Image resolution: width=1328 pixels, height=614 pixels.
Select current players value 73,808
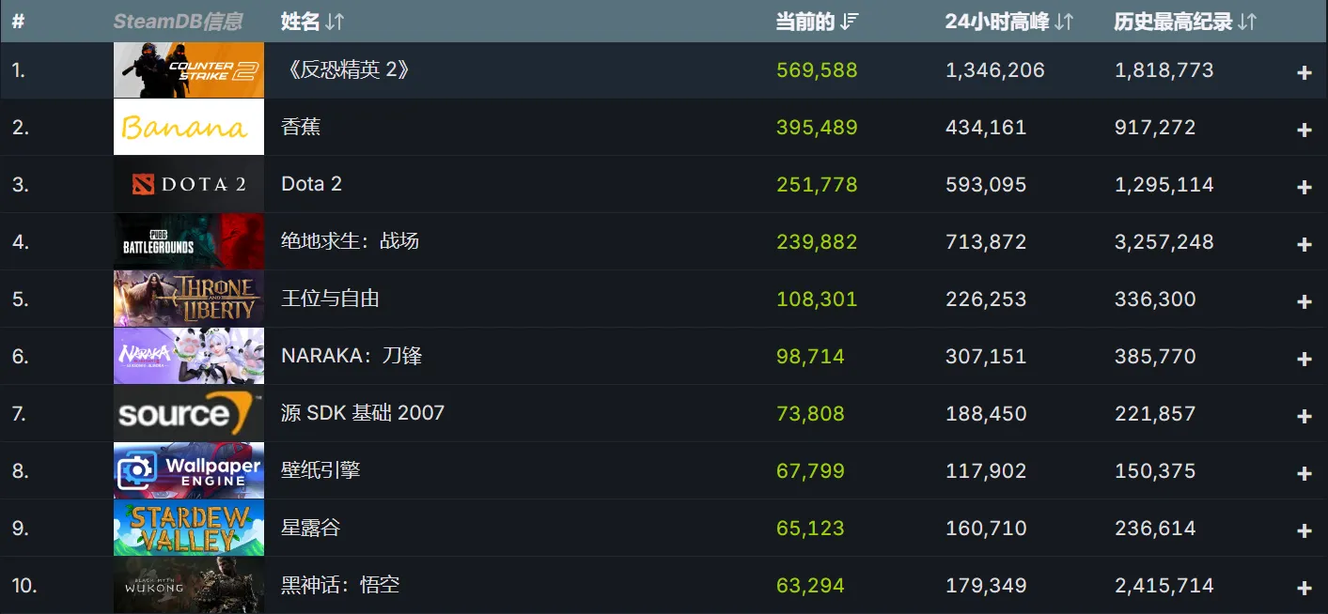click(x=810, y=414)
